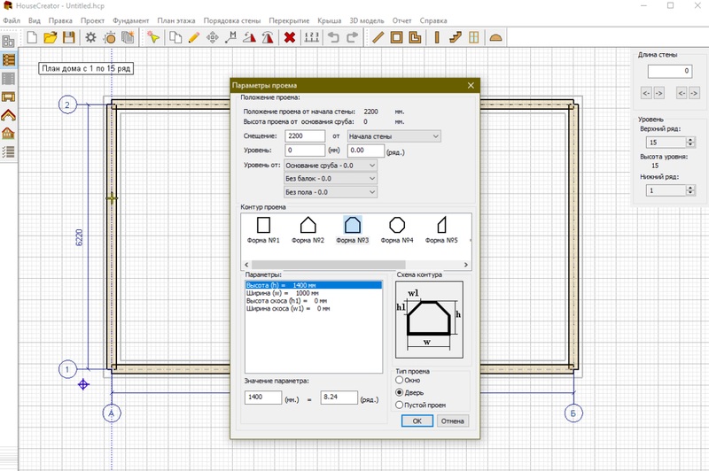The height and width of the screenshot is (471, 709).
Task: Click the 1 2 3 numbering icon
Action: 312,37
